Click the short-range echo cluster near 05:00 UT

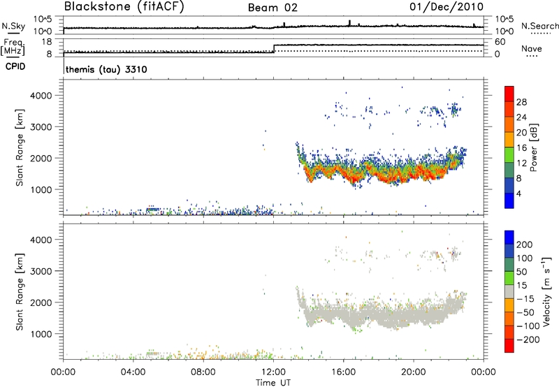(x=153, y=209)
